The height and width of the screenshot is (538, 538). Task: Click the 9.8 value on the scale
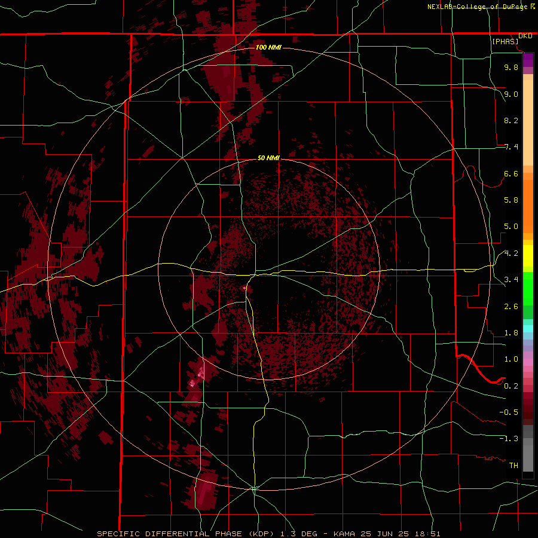511,67
